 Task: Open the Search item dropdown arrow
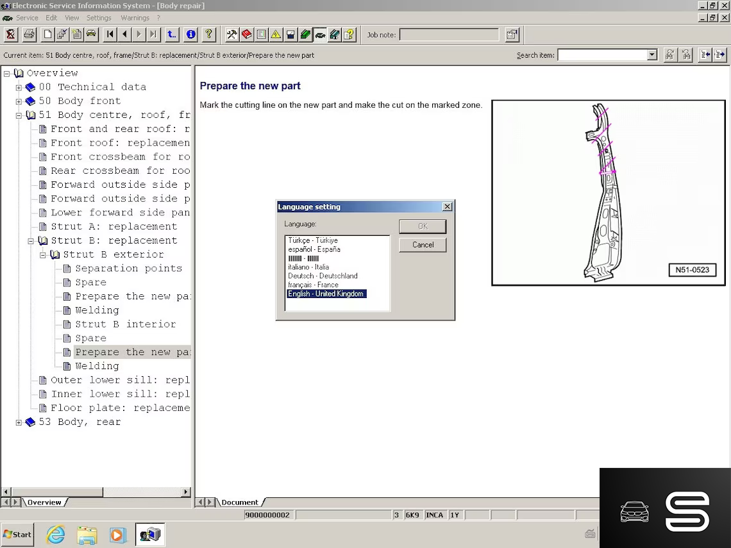(x=652, y=55)
